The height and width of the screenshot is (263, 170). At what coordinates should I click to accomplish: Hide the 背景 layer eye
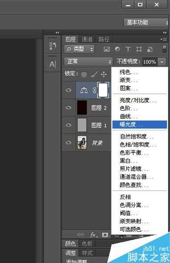pyautogui.click(x=68, y=142)
